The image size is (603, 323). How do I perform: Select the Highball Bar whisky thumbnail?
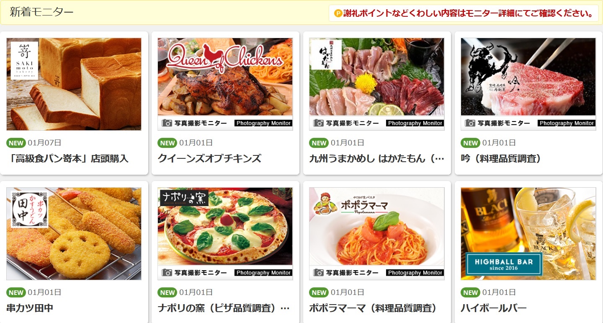point(528,234)
